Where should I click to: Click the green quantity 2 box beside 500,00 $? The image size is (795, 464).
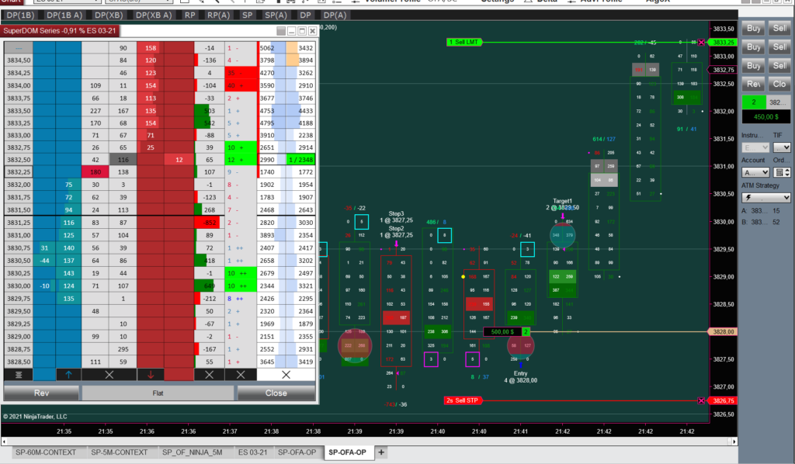point(526,332)
